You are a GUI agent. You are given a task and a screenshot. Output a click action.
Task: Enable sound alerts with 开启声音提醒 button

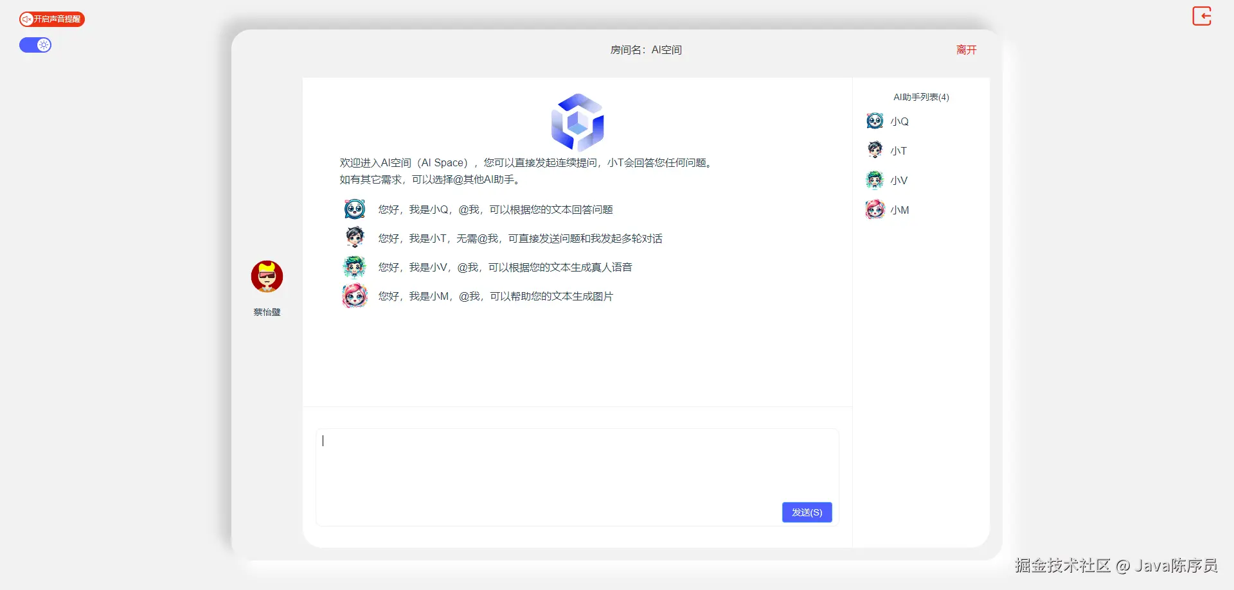coord(52,19)
